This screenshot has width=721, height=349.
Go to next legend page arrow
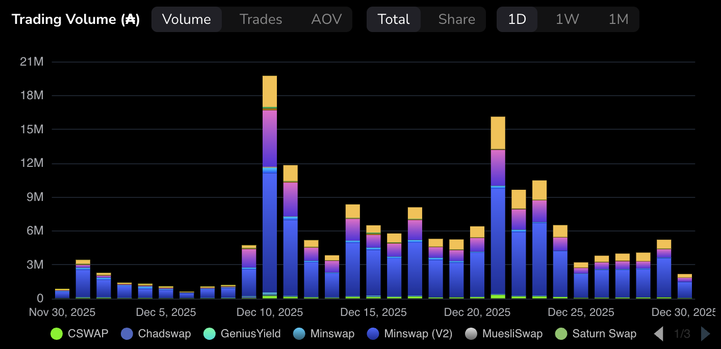pyautogui.click(x=706, y=334)
